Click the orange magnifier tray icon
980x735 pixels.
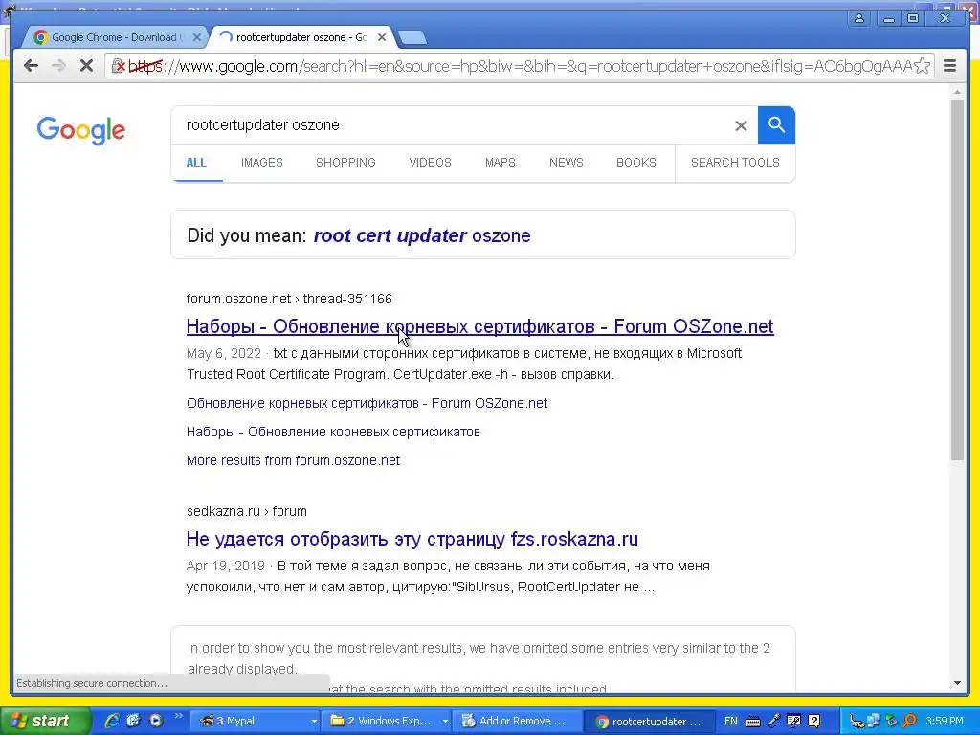tap(909, 722)
